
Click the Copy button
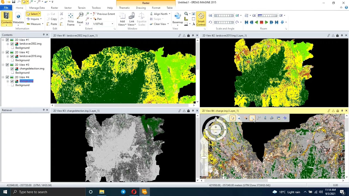(x=52, y=19)
